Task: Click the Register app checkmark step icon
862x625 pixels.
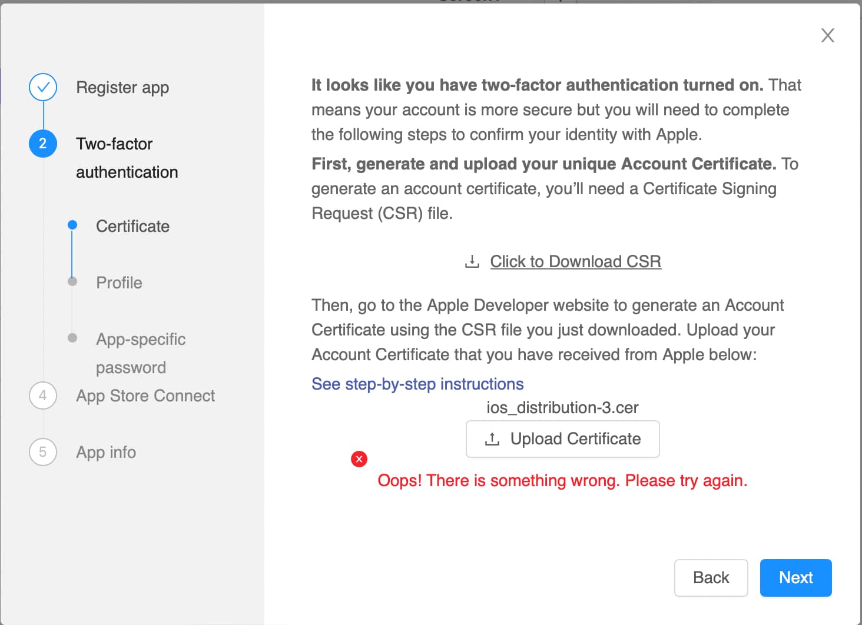Action: 43,88
